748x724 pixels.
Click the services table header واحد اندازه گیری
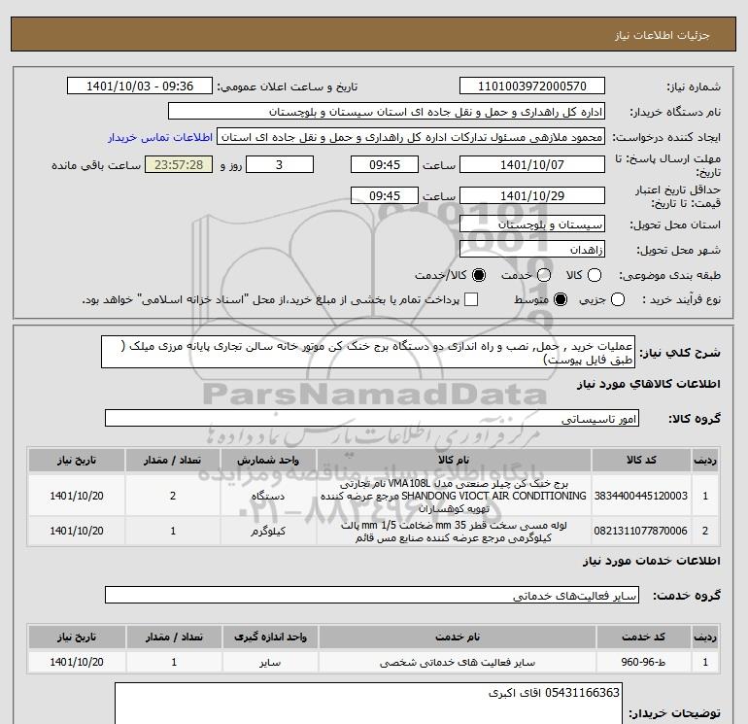[x=270, y=637]
